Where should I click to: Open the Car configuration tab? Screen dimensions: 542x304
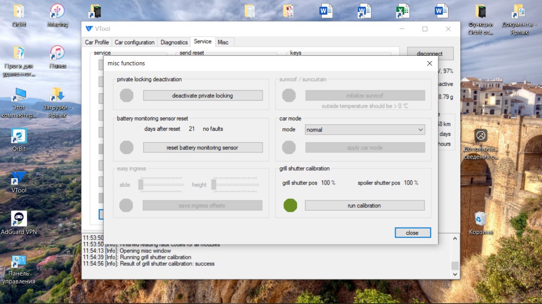tap(135, 42)
